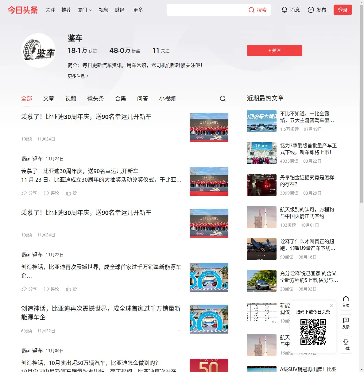Click the 鉴车 profile avatar
Screen dimensions: 364x372
(38, 50)
